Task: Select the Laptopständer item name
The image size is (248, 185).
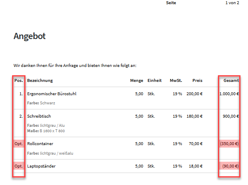Action: point(41,166)
